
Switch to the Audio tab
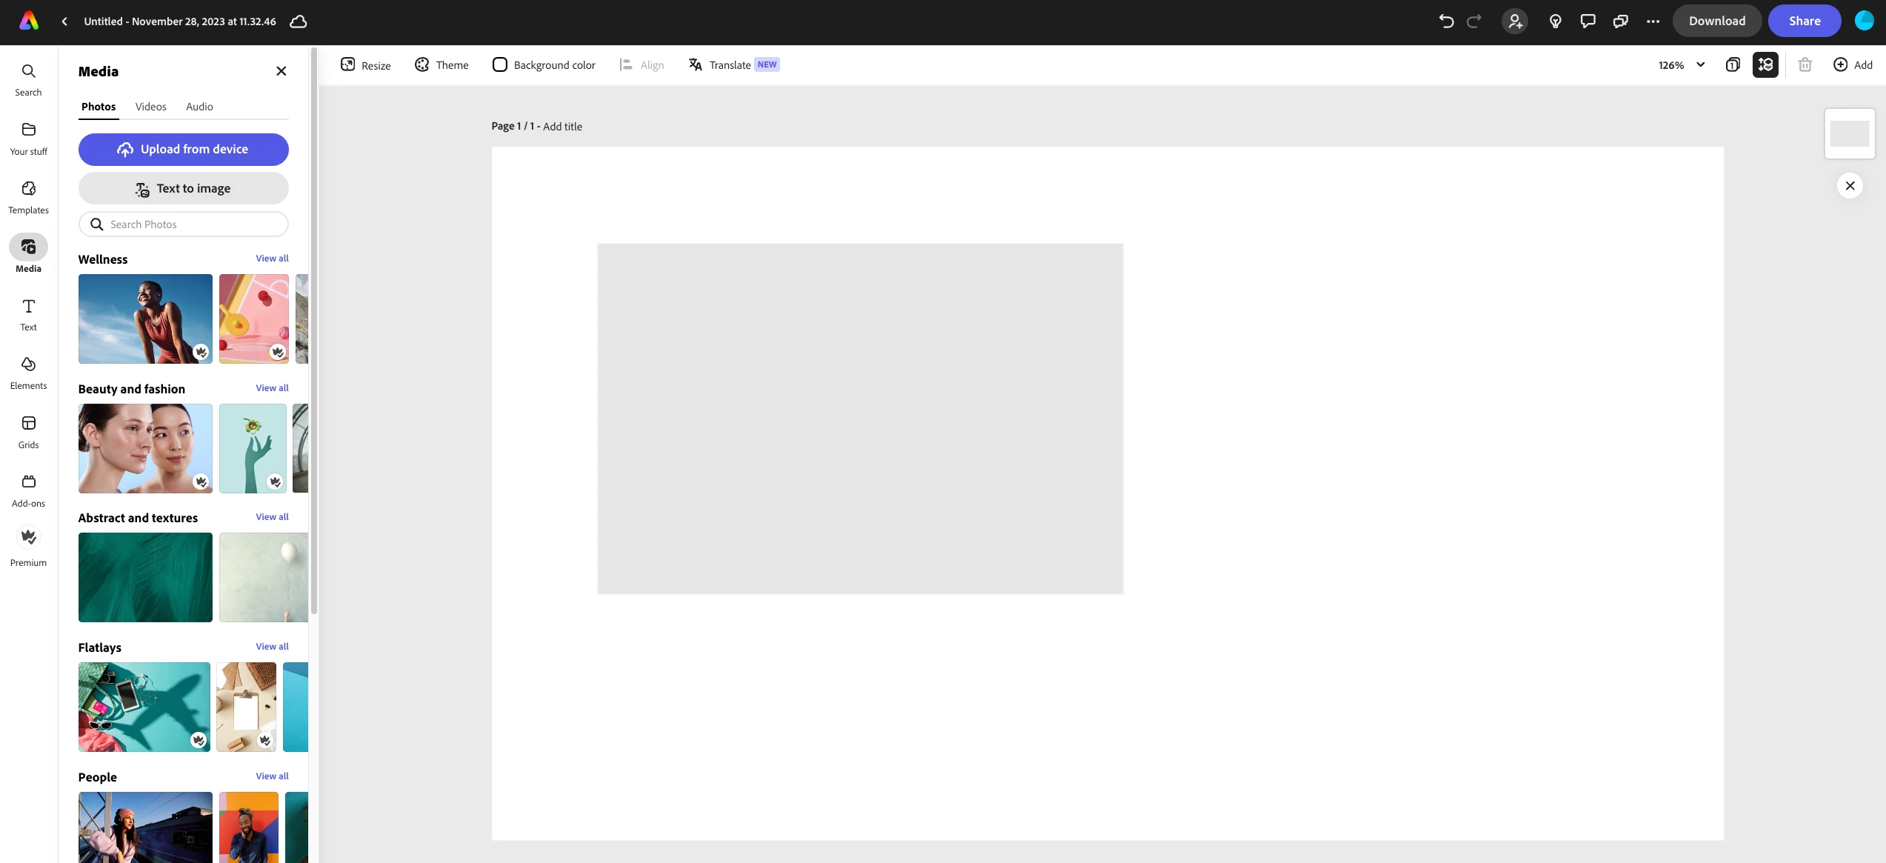point(199,107)
